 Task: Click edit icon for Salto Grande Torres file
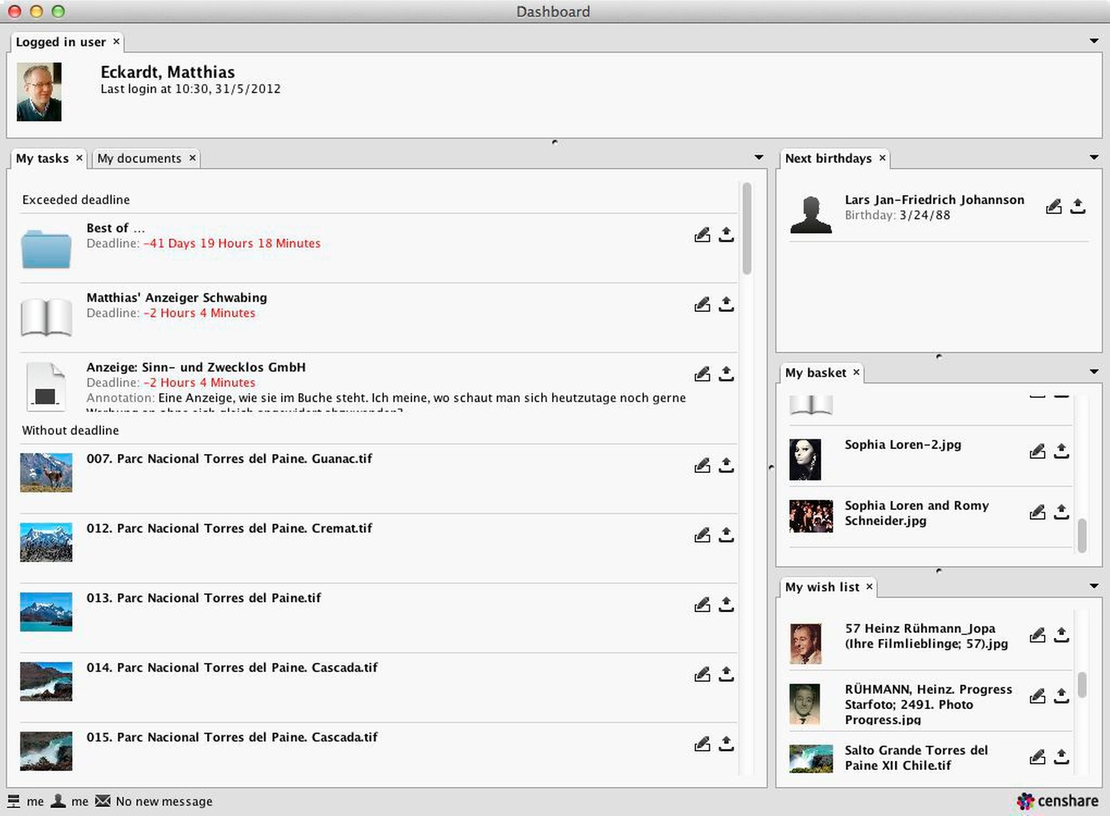[1037, 756]
